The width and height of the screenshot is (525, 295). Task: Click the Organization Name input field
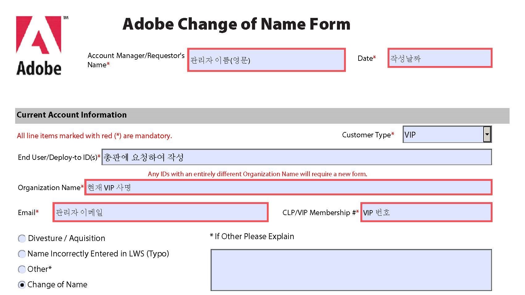pos(288,187)
